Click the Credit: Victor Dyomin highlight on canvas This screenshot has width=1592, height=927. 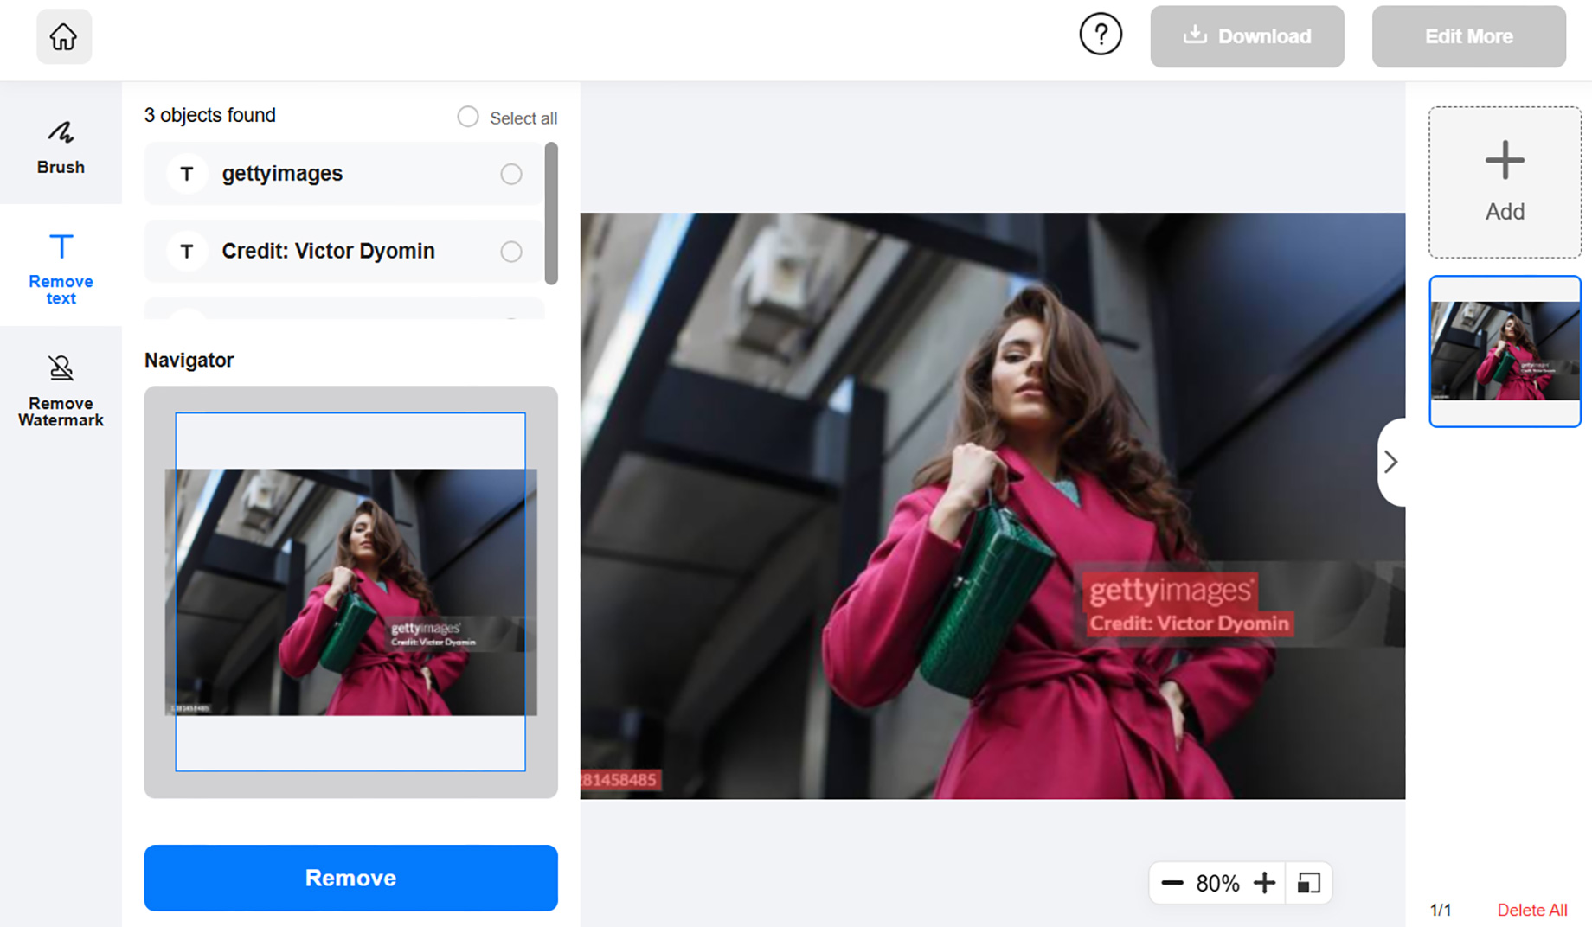[1189, 623]
